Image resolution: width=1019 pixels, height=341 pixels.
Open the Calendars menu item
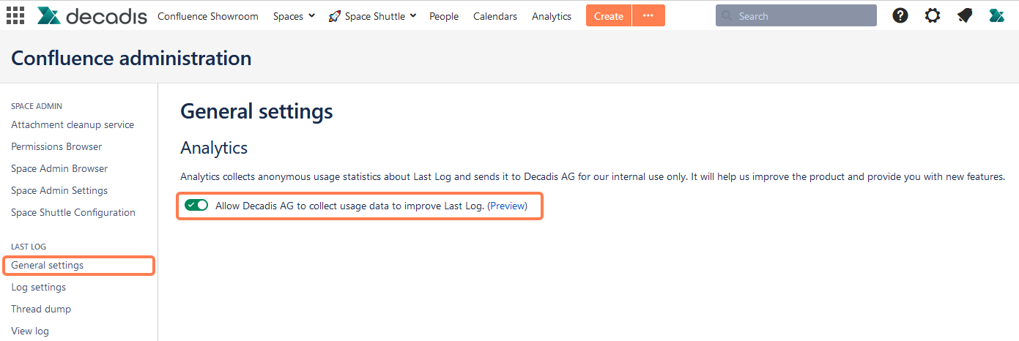click(x=495, y=16)
